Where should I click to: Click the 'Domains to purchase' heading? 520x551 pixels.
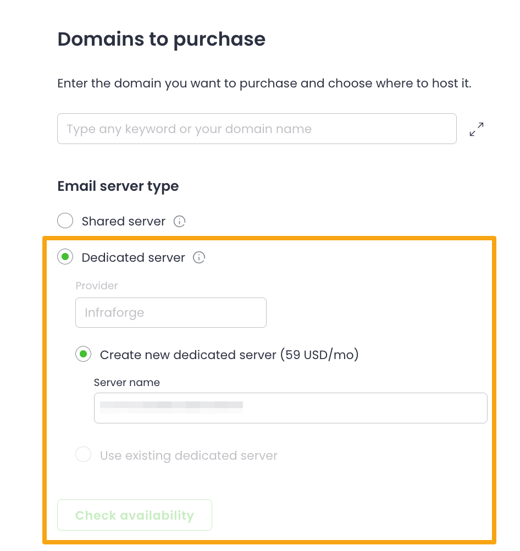[x=162, y=40]
